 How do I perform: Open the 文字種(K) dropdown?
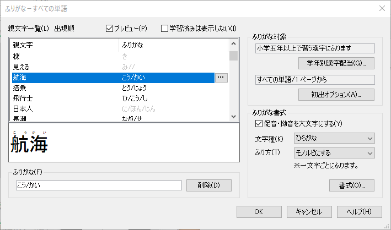click(x=334, y=138)
